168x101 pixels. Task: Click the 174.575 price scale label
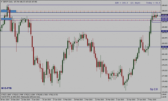coord(165,92)
